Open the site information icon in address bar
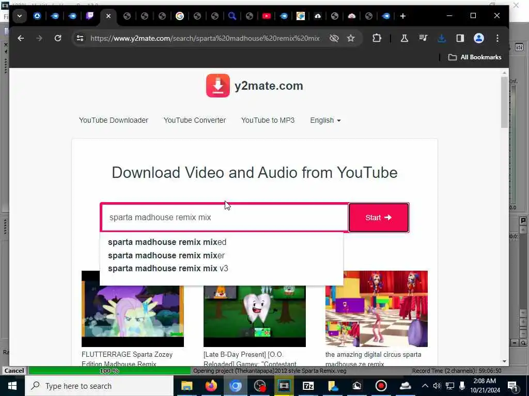529x396 pixels. tap(80, 38)
